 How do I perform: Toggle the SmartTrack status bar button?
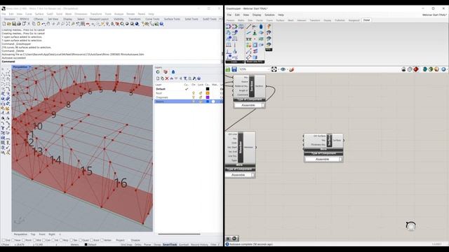click(170, 244)
